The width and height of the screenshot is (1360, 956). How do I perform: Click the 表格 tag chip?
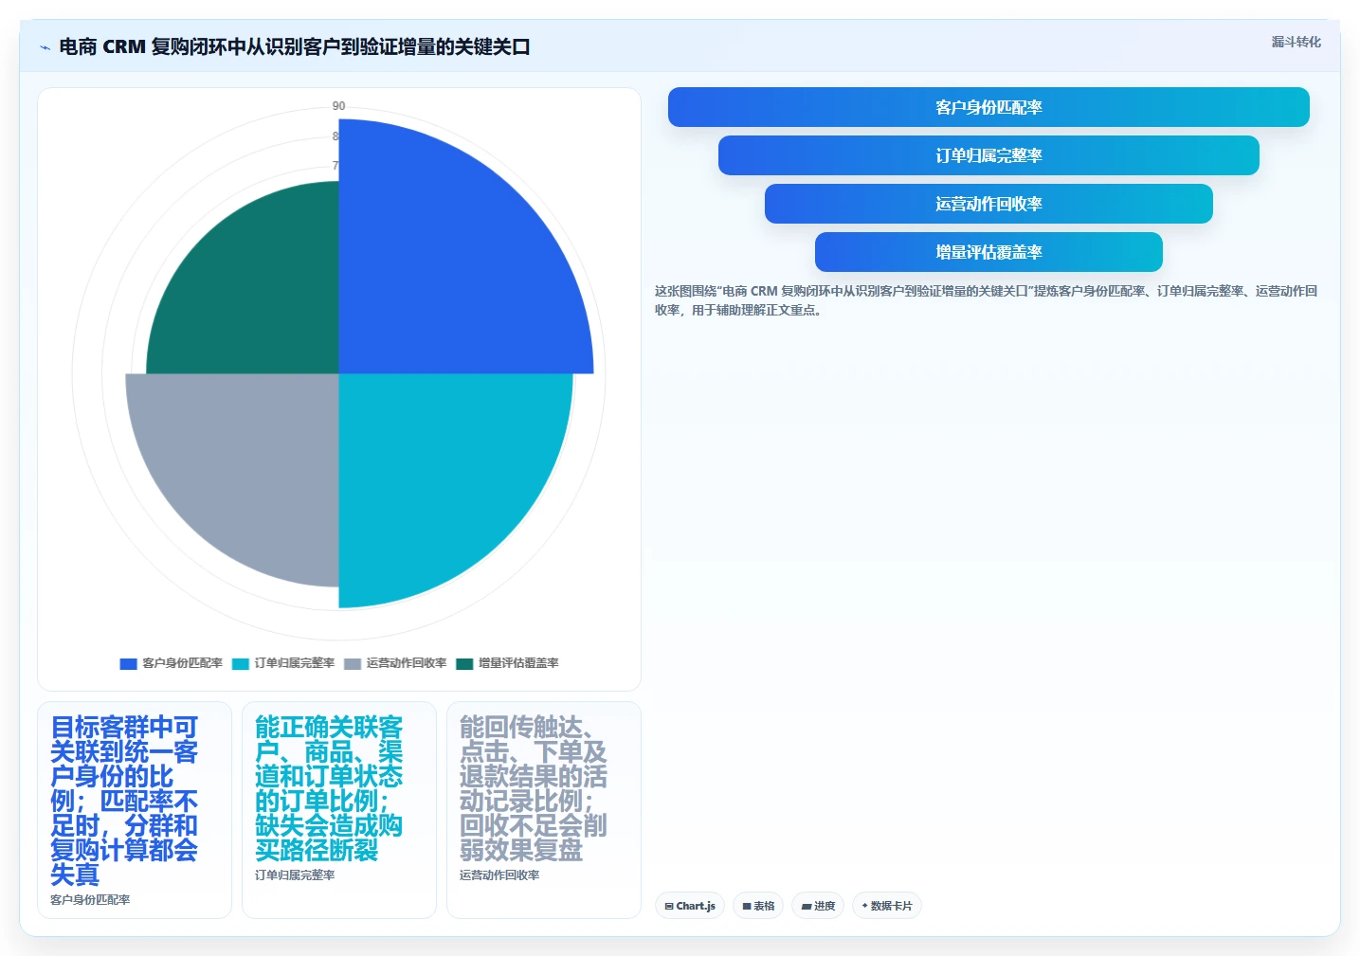[x=758, y=906]
